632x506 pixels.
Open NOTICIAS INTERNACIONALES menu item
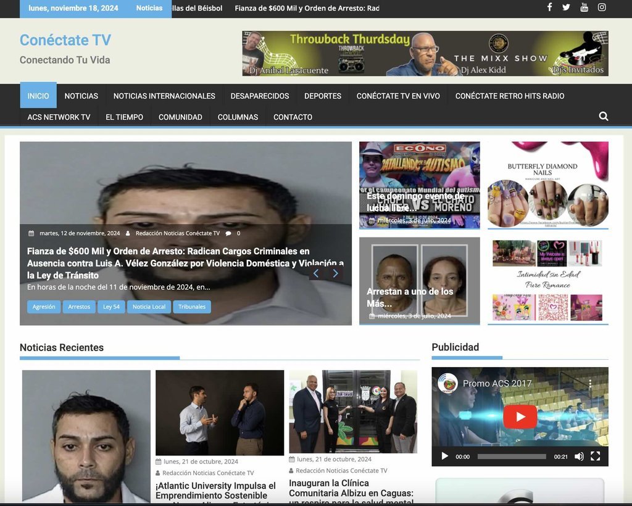click(164, 96)
